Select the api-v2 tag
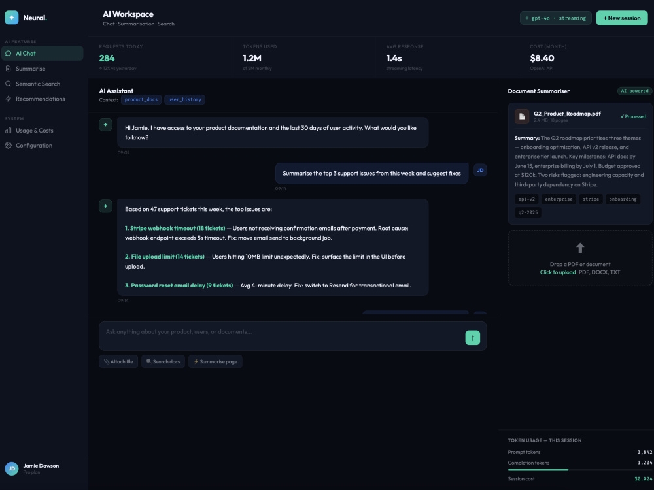This screenshot has height=490, width=654. (x=526, y=199)
